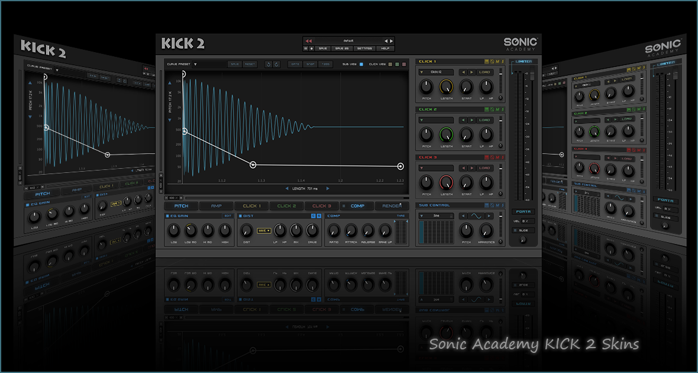Viewport: 698px width, 373px height.
Task: Select envelope node at end of pitch curve
Action: coord(400,166)
